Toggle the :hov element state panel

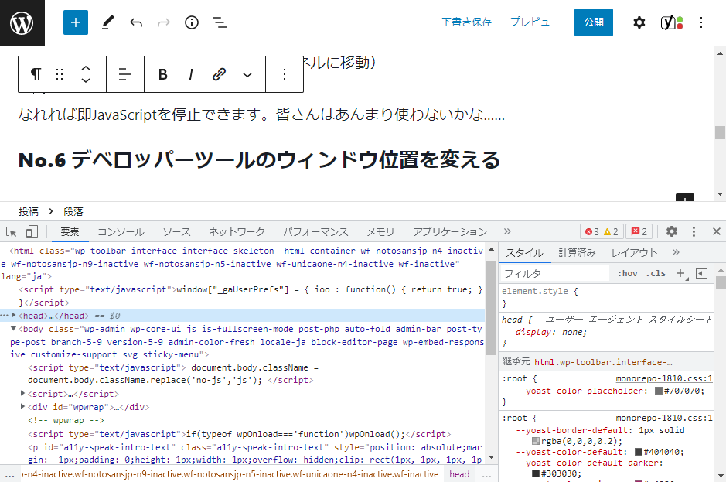pyautogui.click(x=627, y=273)
